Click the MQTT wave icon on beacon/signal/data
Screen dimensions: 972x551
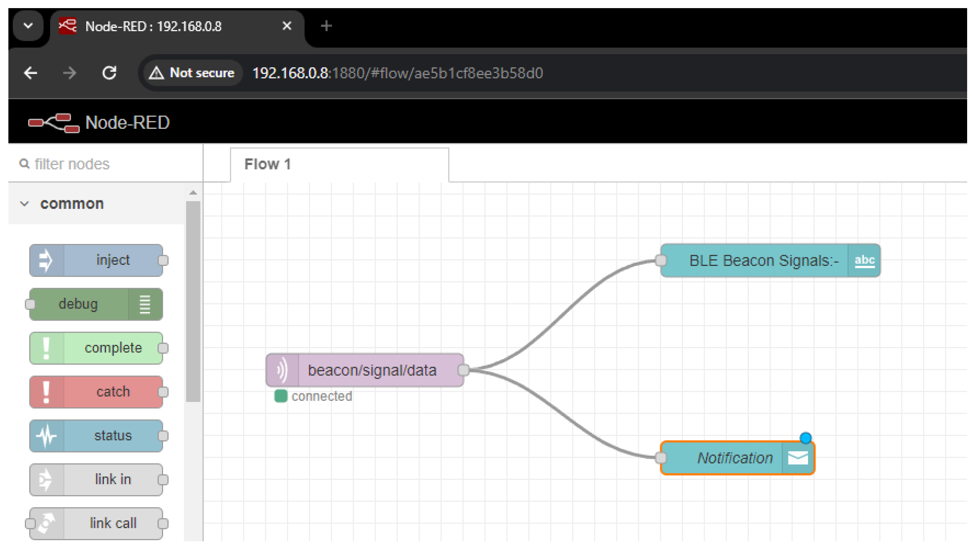click(x=282, y=371)
